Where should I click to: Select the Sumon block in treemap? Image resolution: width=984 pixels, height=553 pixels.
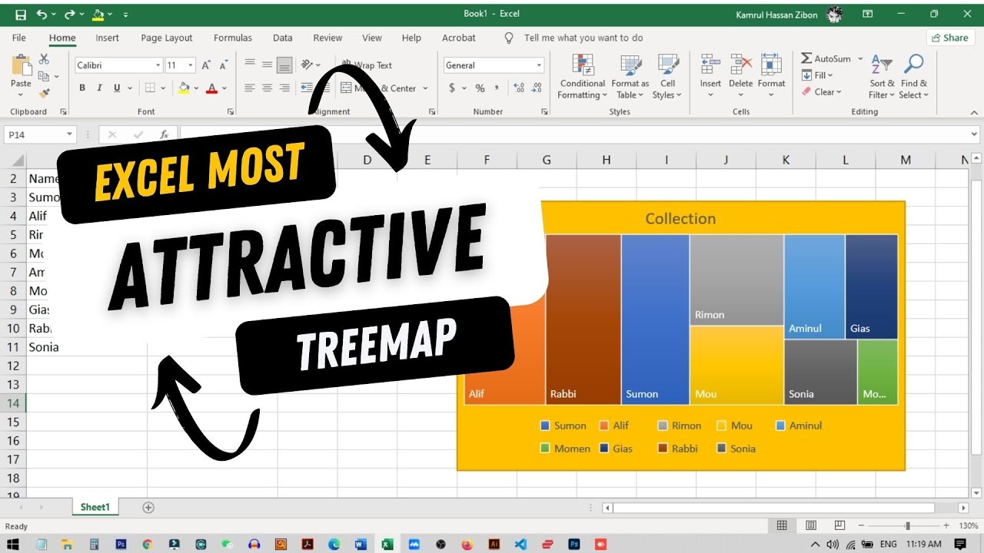[x=655, y=320]
